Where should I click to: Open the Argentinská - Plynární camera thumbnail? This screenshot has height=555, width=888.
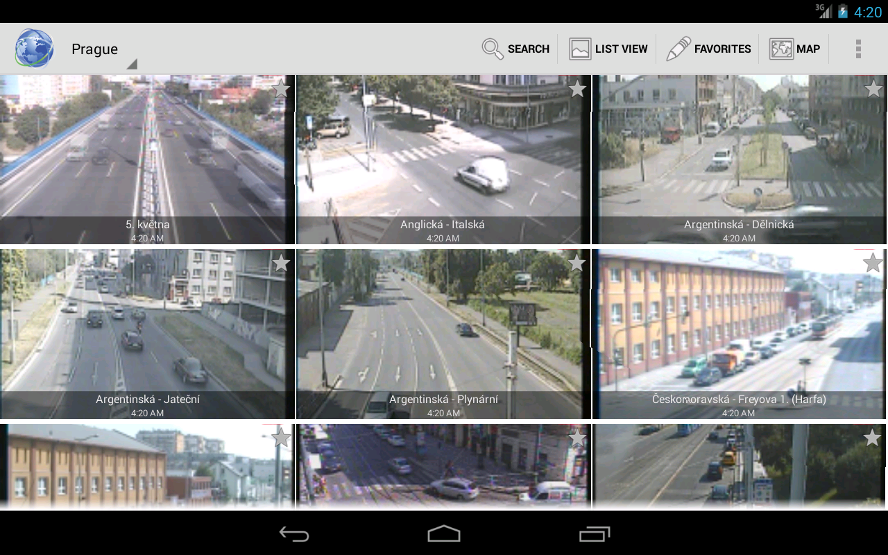443,334
